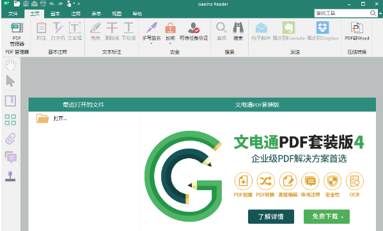Switch to the 表单 ribbon tab

pyautogui.click(x=97, y=13)
